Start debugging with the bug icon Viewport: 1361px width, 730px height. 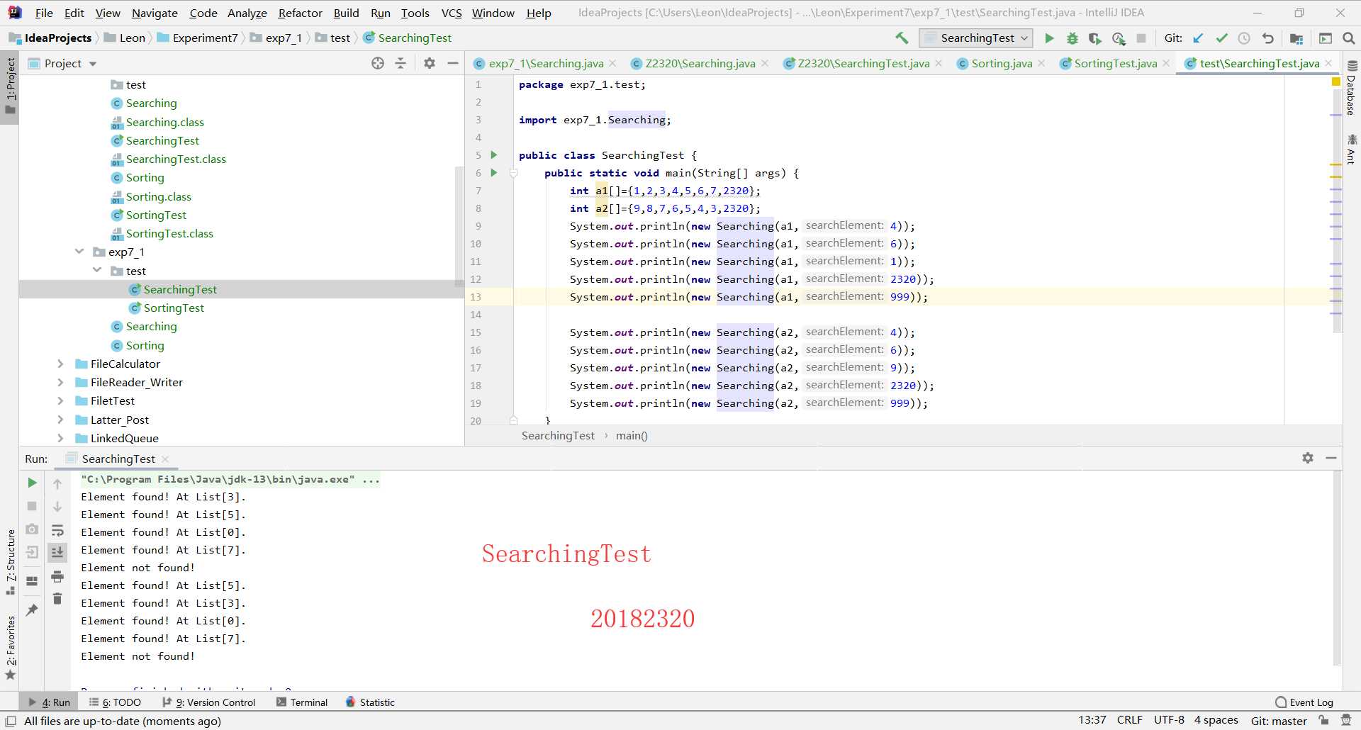tap(1072, 38)
